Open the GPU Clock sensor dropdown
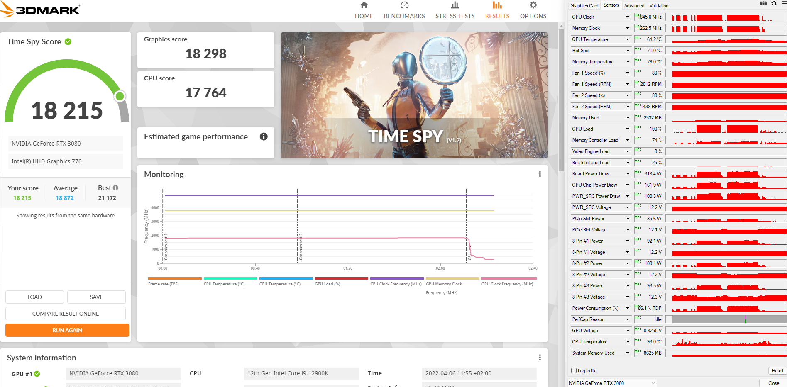The image size is (787, 387). pos(628,17)
